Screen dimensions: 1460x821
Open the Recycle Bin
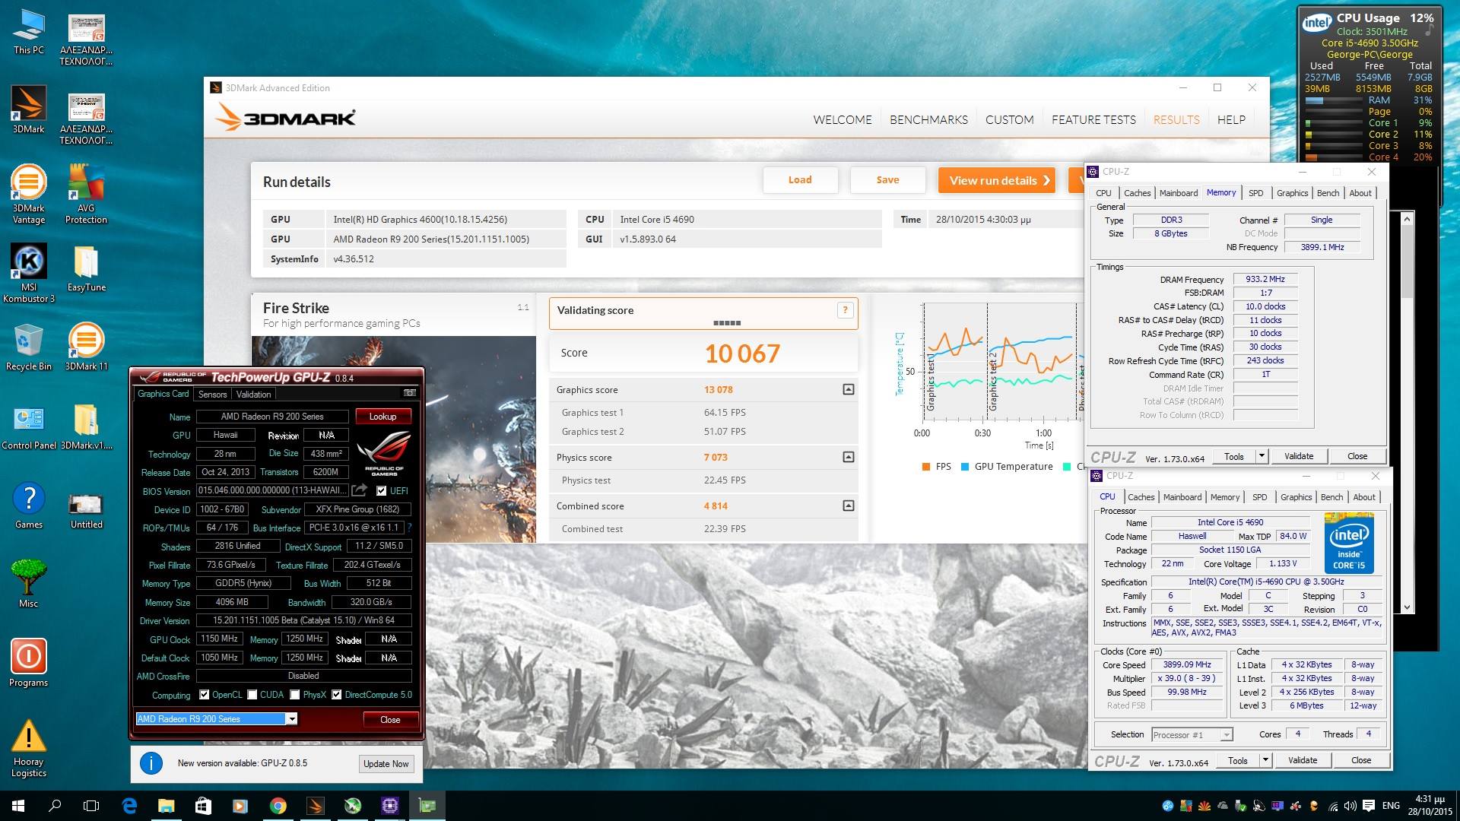click(x=29, y=347)
